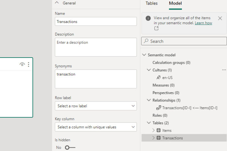Click the table icon beside Transactions
This screenshot has width=227, height=151.
159,138
